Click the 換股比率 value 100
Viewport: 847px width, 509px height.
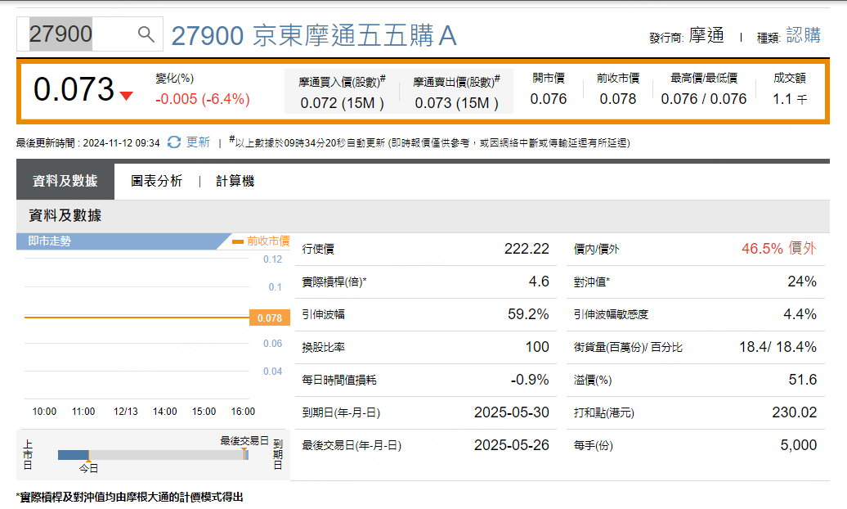[537, 347]
